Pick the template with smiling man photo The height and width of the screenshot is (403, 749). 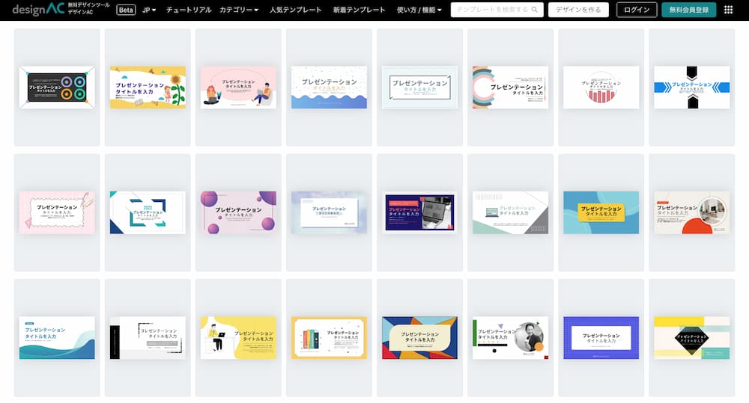coord(510,338)
